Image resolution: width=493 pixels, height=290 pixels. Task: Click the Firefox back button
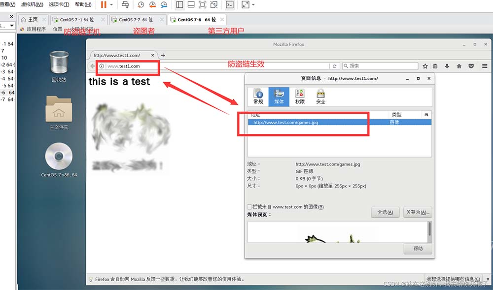[x=92, y=66]
